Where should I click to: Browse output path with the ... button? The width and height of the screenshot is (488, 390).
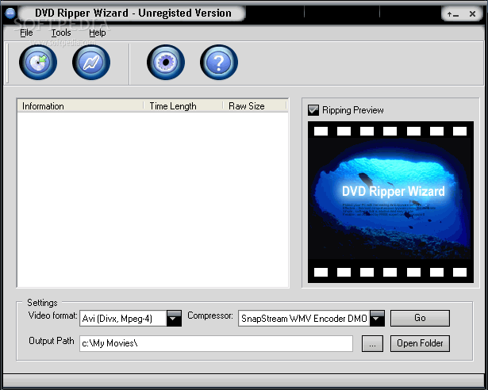tap(372, 343)
